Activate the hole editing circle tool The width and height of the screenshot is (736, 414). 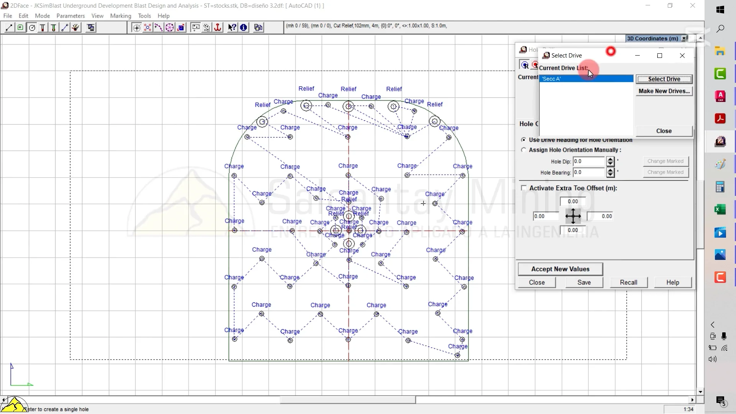pos(32,27)
